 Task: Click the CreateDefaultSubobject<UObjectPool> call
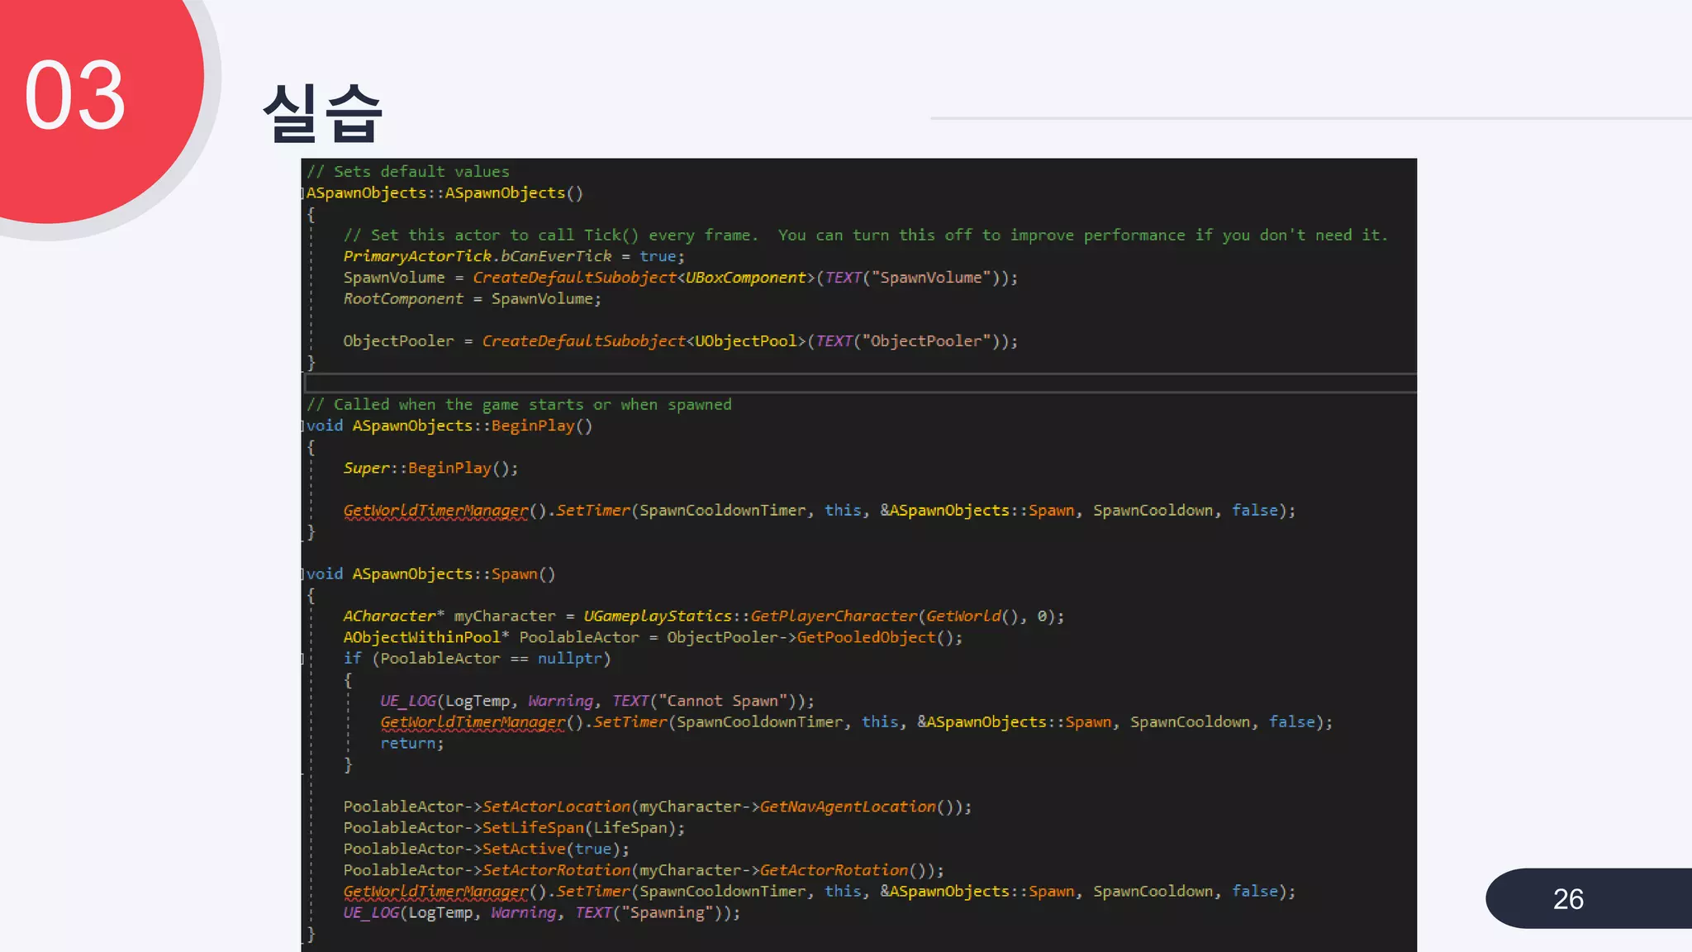coord(644,341)
